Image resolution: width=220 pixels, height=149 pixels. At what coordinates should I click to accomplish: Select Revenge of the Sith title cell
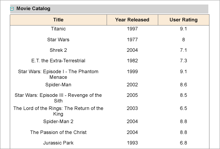(x=58, y=98)
